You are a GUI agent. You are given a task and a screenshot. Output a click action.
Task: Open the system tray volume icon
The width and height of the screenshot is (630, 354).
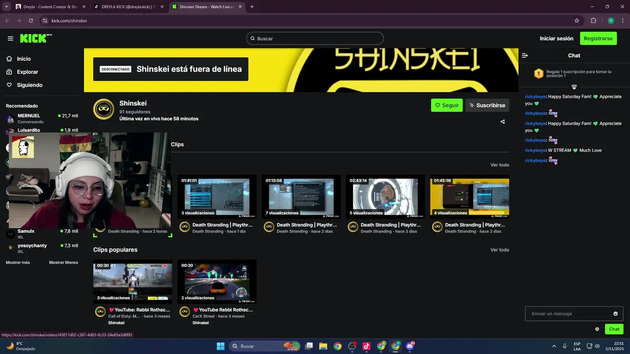[597, 346]
